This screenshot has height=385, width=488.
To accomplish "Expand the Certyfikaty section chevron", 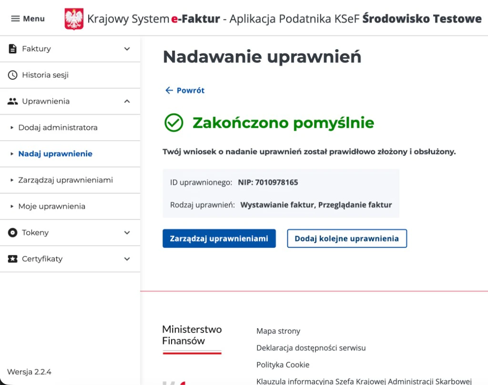I will click(127, 259).
